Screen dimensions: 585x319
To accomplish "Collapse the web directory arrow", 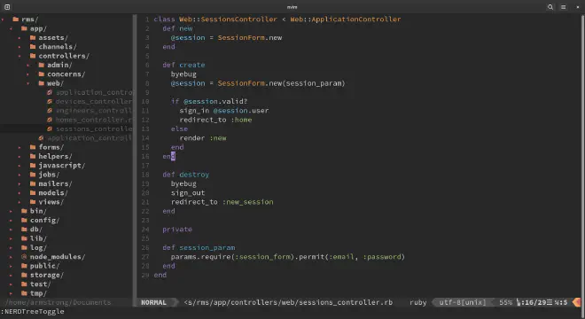I will [x=28, y=83].
